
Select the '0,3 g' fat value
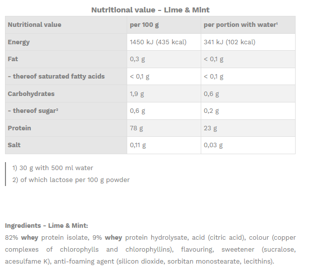(x=137, y=59)
